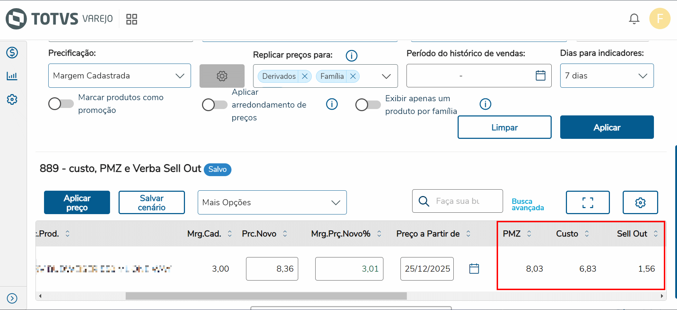Click the Limpar button
The image size is (677, 310).
pos(504,127)
